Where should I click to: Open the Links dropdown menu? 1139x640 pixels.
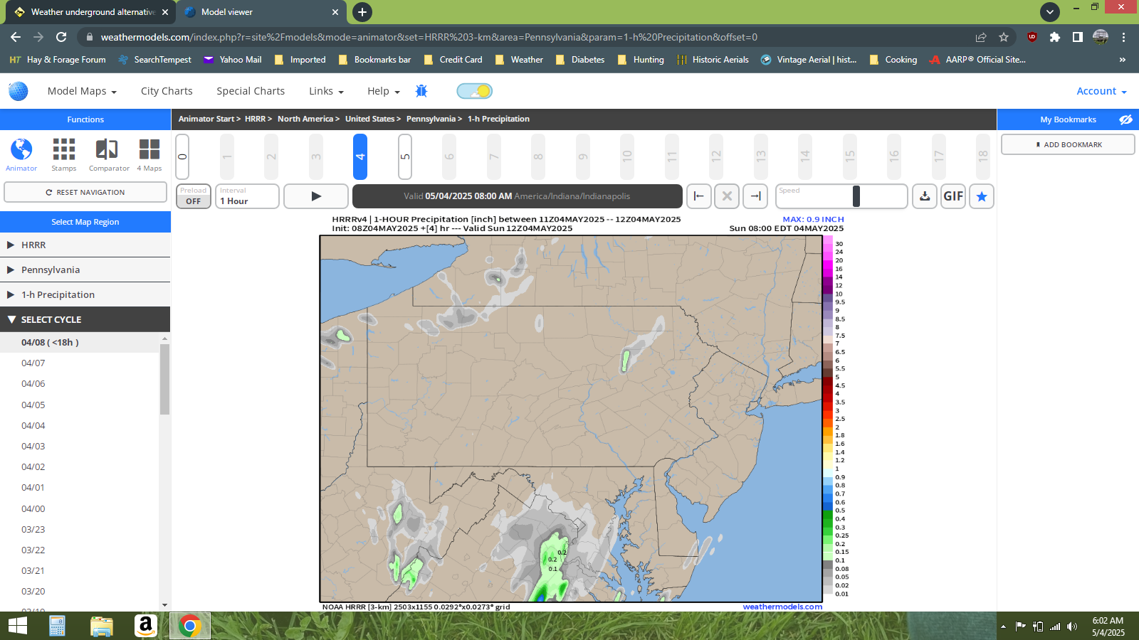[x=326, y=91]
